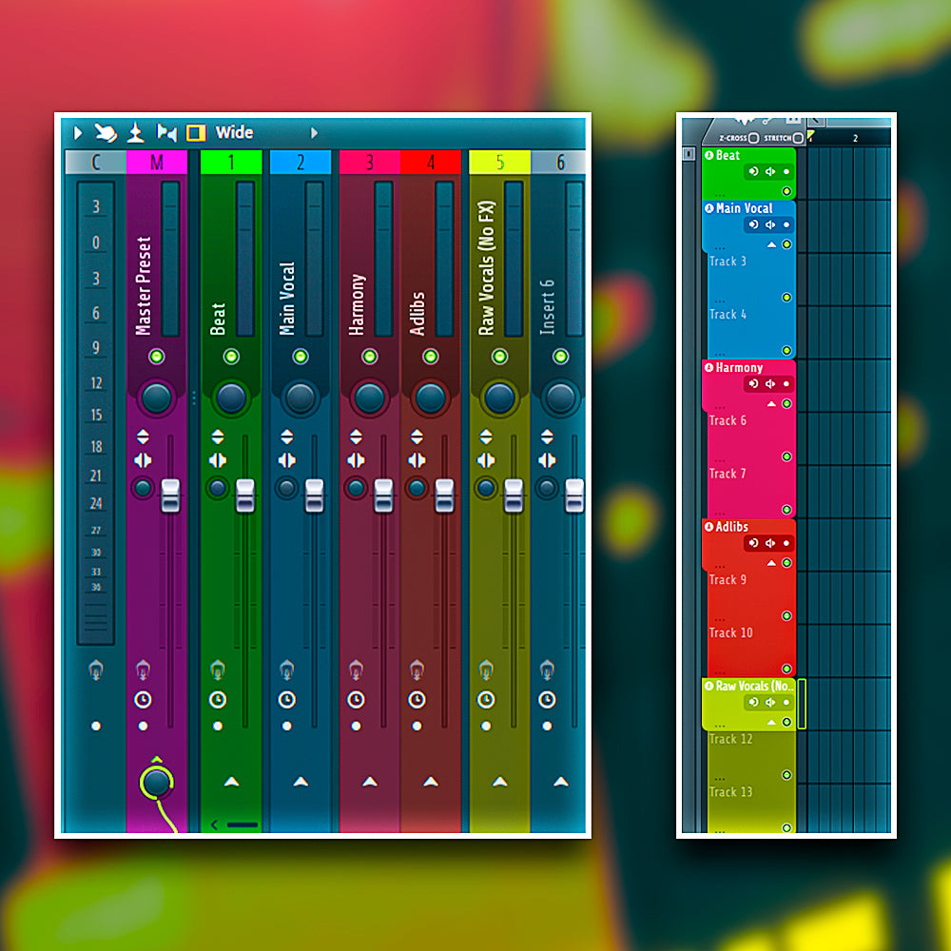
Task: Select mixer track 2 header
Action: [x=301, y=163]
